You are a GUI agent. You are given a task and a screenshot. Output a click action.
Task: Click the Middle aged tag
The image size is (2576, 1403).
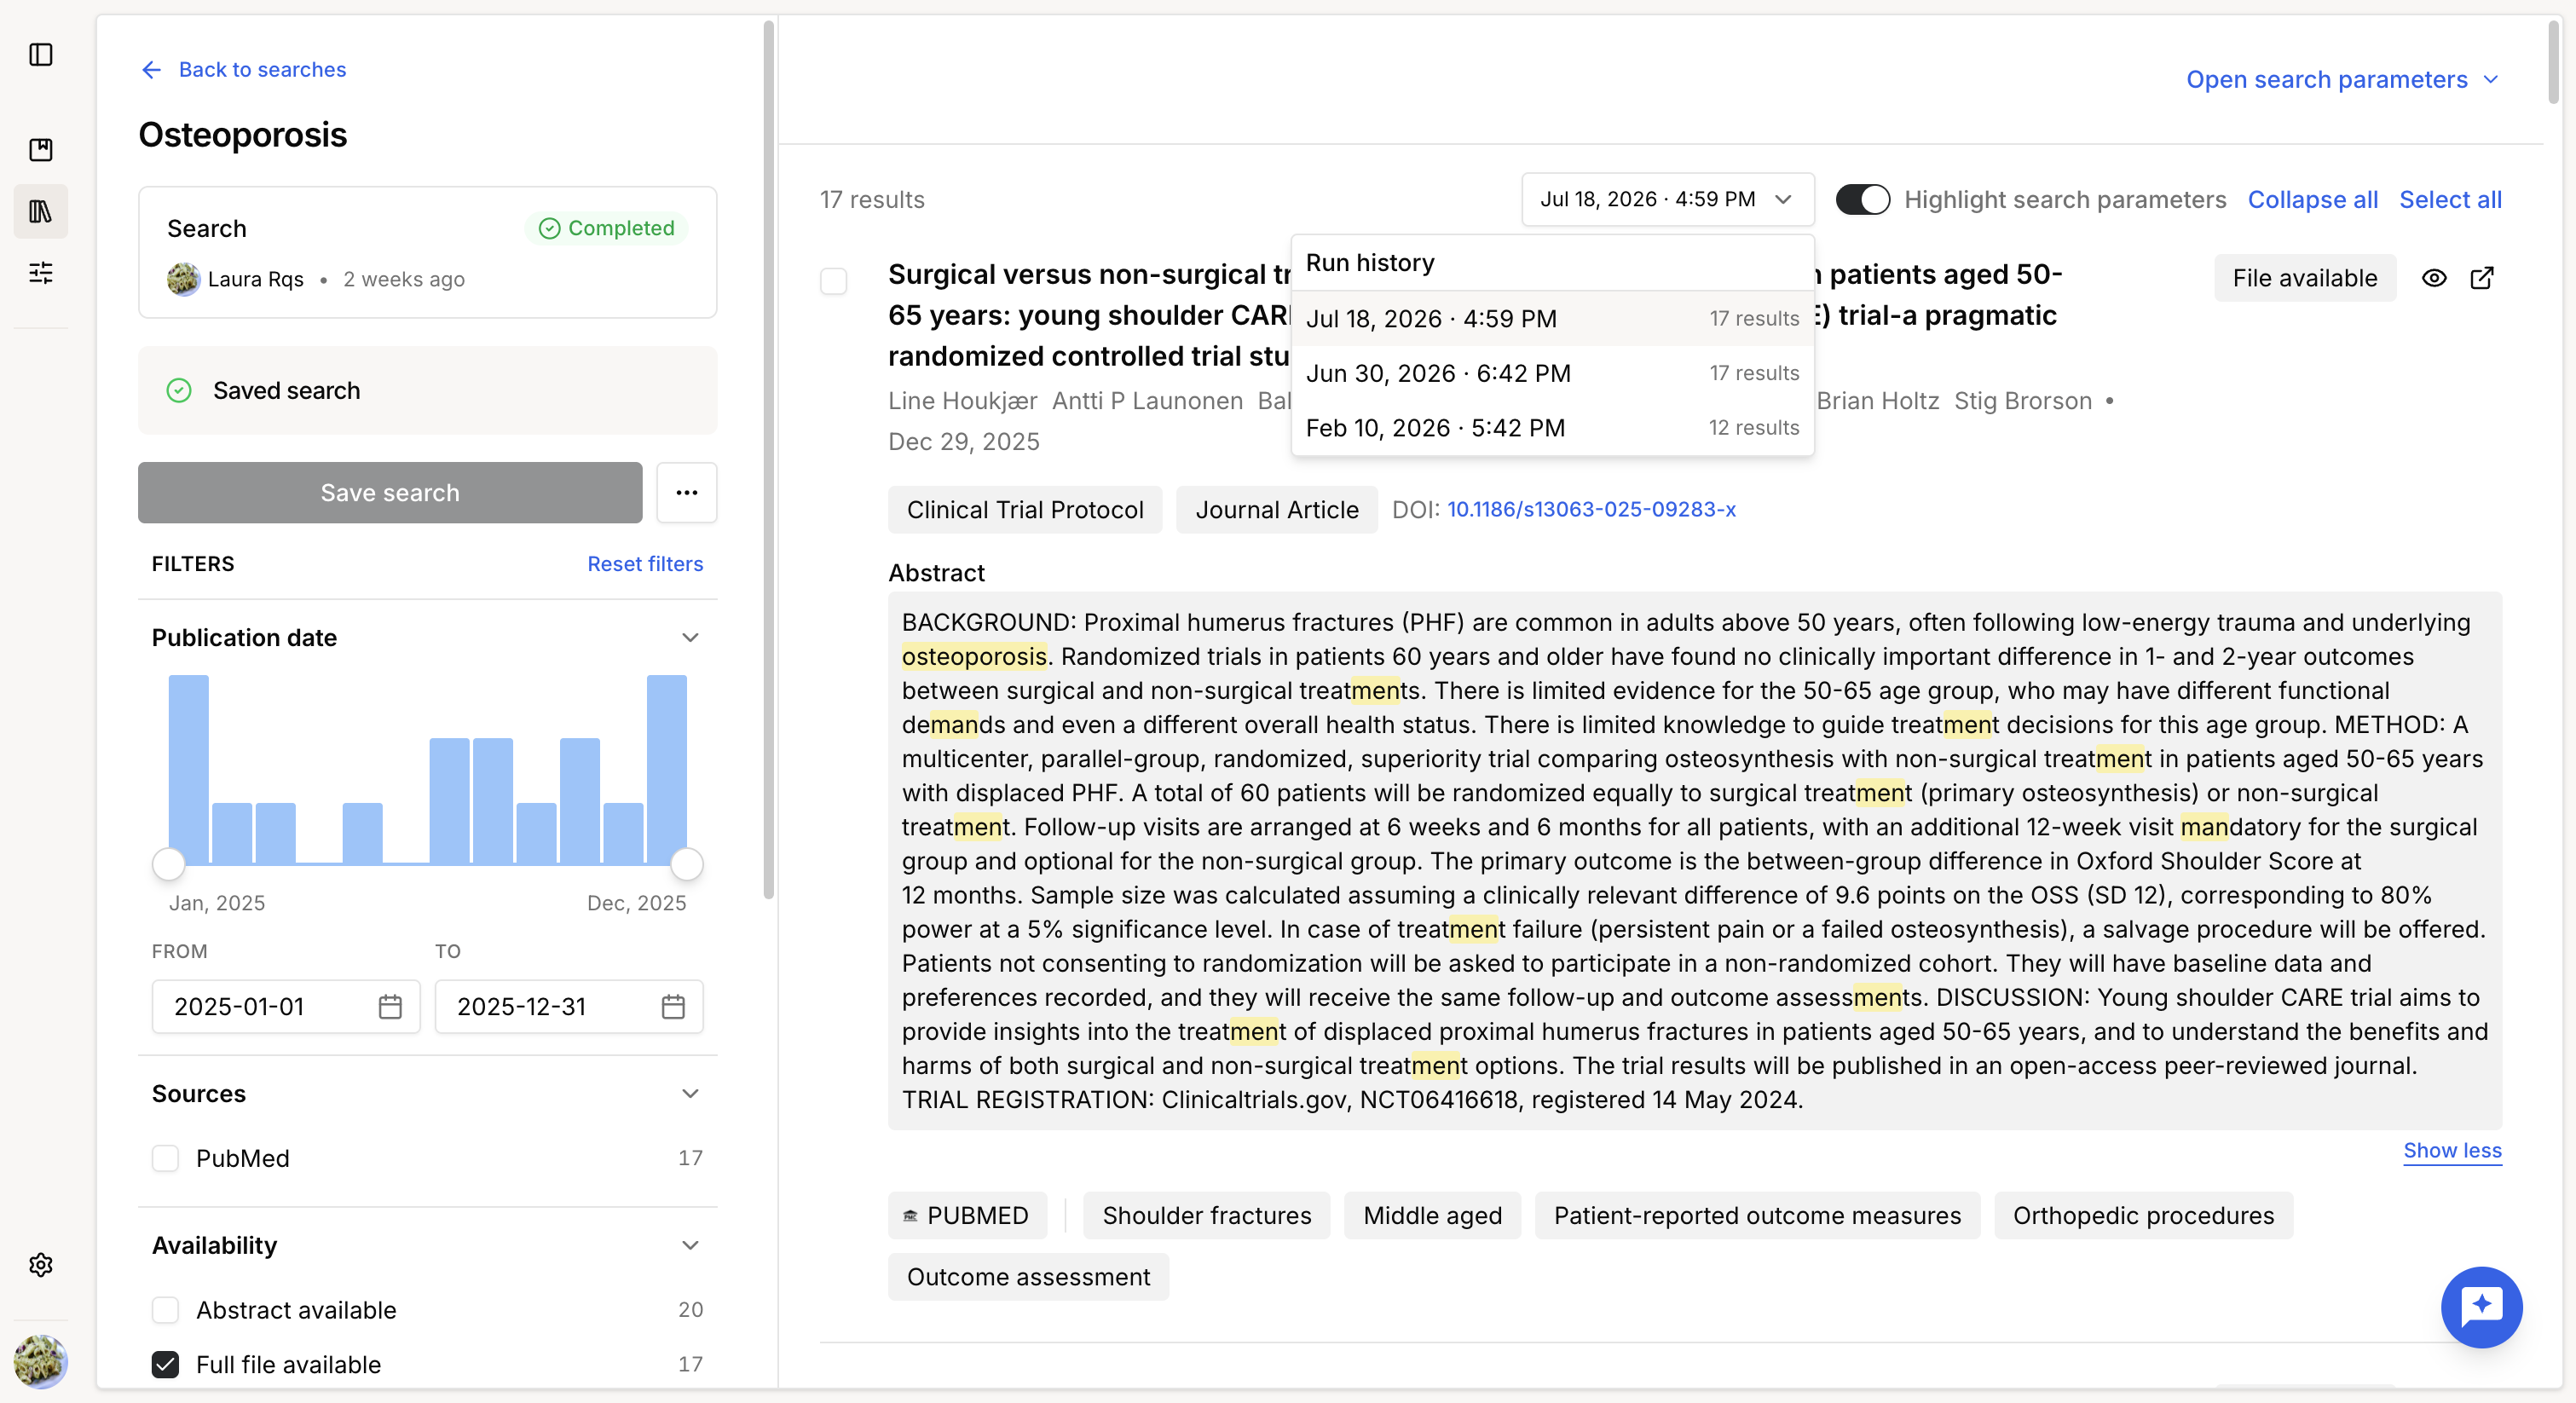pos(1432,1216)
